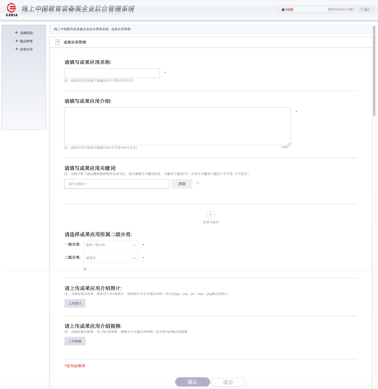
Task: Focus the keyword input field
Action: click(x=117, y=184)
